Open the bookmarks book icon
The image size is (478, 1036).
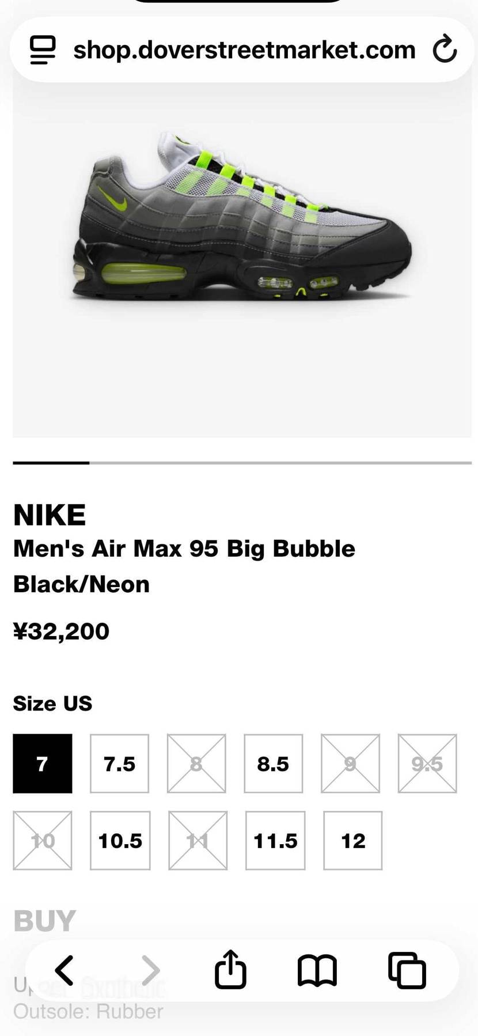click(317, 970)
